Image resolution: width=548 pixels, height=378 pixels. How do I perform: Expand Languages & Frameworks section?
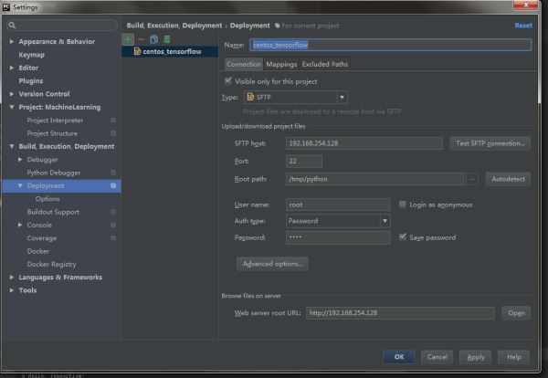coord(12,277)
